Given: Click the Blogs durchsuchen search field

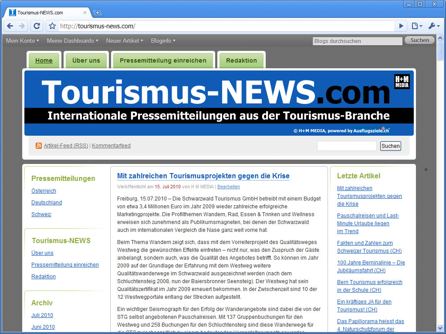Looking at the screenshot, I should [357, 41].
